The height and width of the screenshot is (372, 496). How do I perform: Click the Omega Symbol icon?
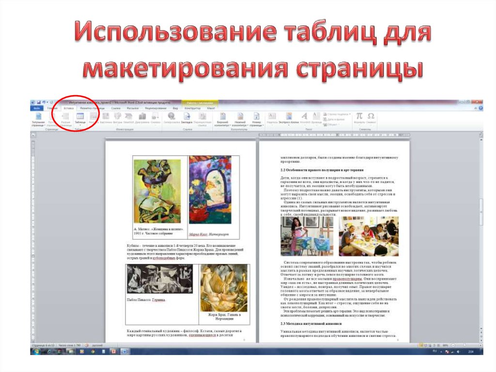click(371, 117)
